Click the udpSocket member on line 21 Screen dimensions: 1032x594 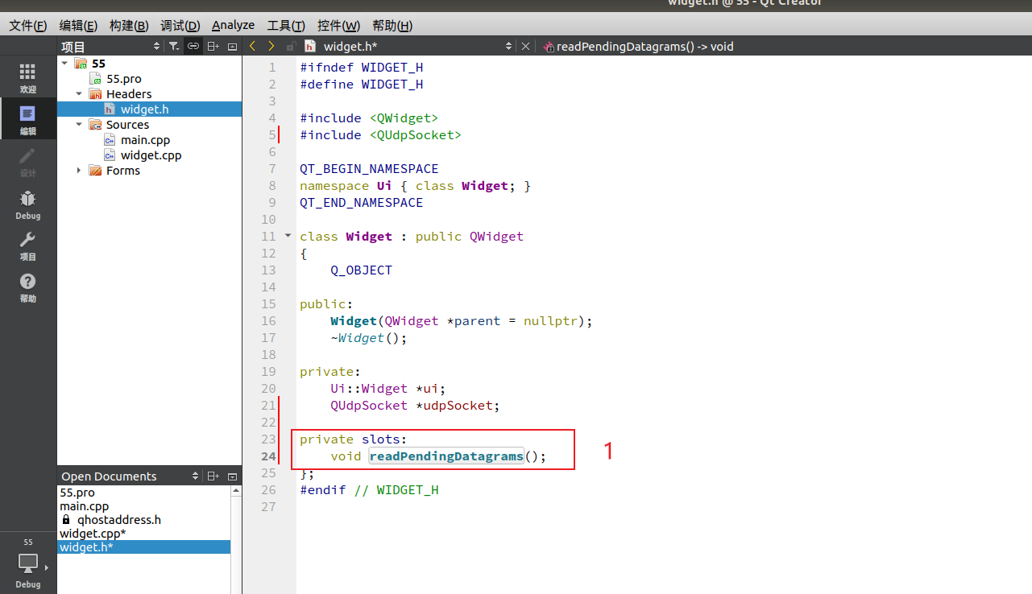(458, 405)
